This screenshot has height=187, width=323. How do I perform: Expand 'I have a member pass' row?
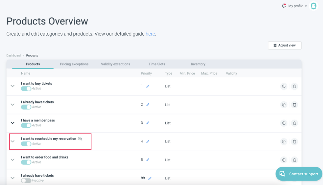pos(13,123)
